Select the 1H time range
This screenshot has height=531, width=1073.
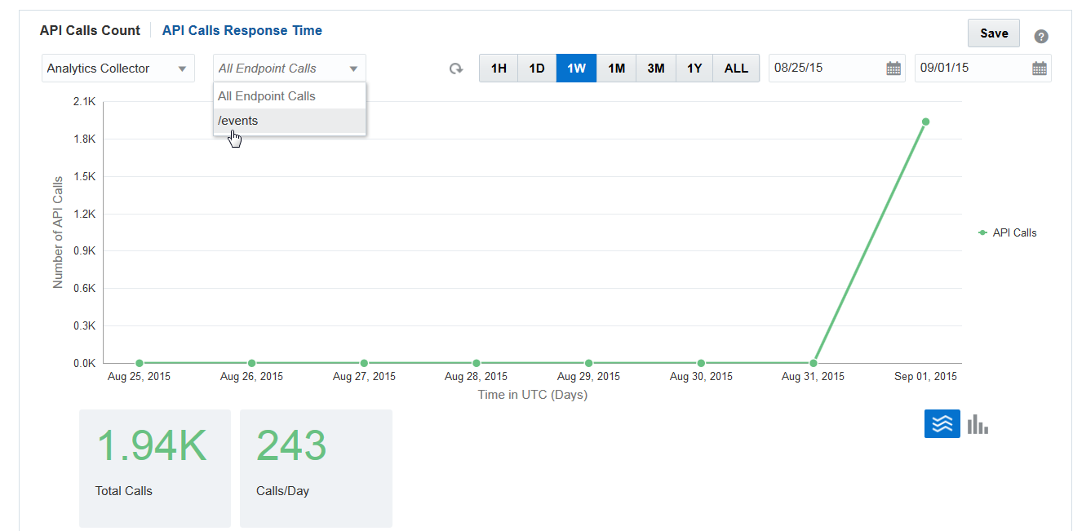point(499,69)
